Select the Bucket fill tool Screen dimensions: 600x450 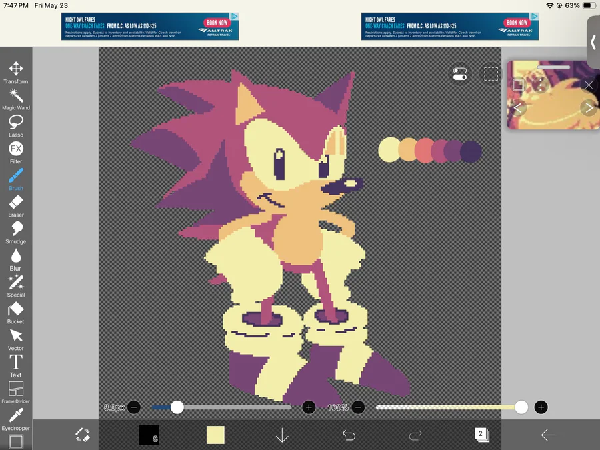point(16,313)
